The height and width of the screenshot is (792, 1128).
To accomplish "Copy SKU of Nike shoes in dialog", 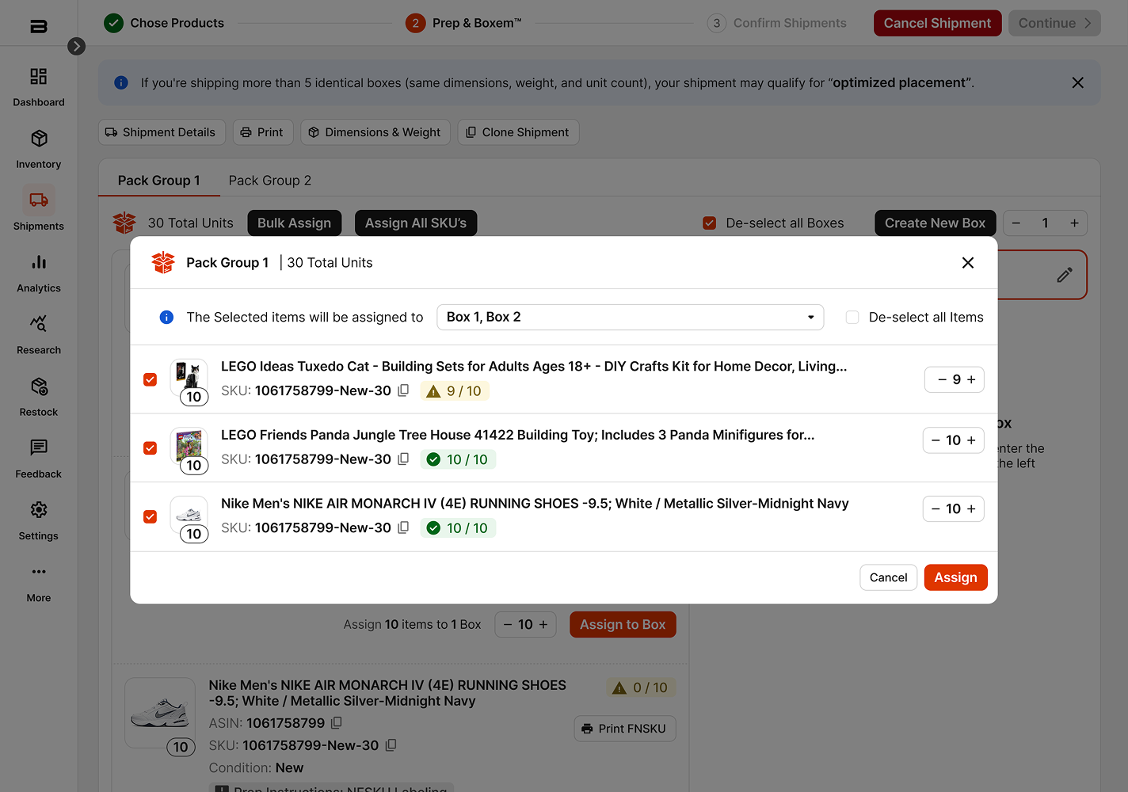I will pyautogui.click(x=403, y=527).
